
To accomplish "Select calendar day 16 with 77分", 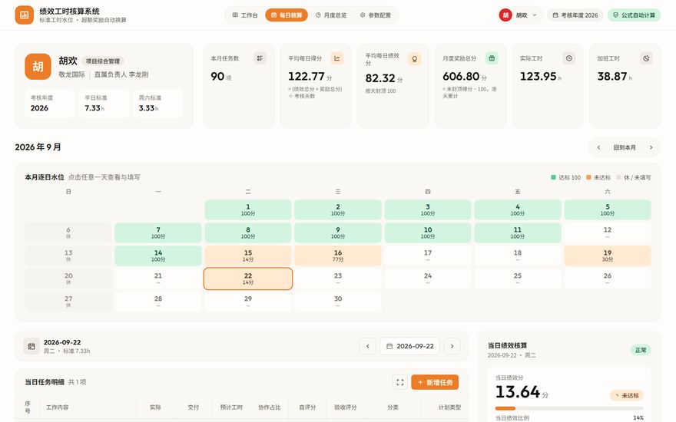I will click(338, 256).
